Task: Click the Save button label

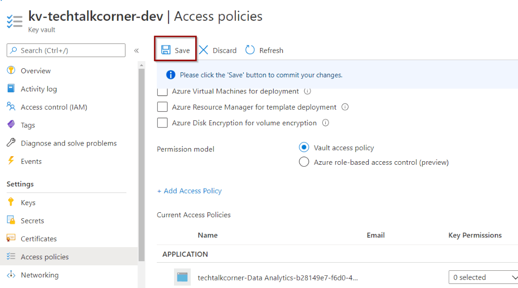Action: pyautogui.click(x=182, y=51)
